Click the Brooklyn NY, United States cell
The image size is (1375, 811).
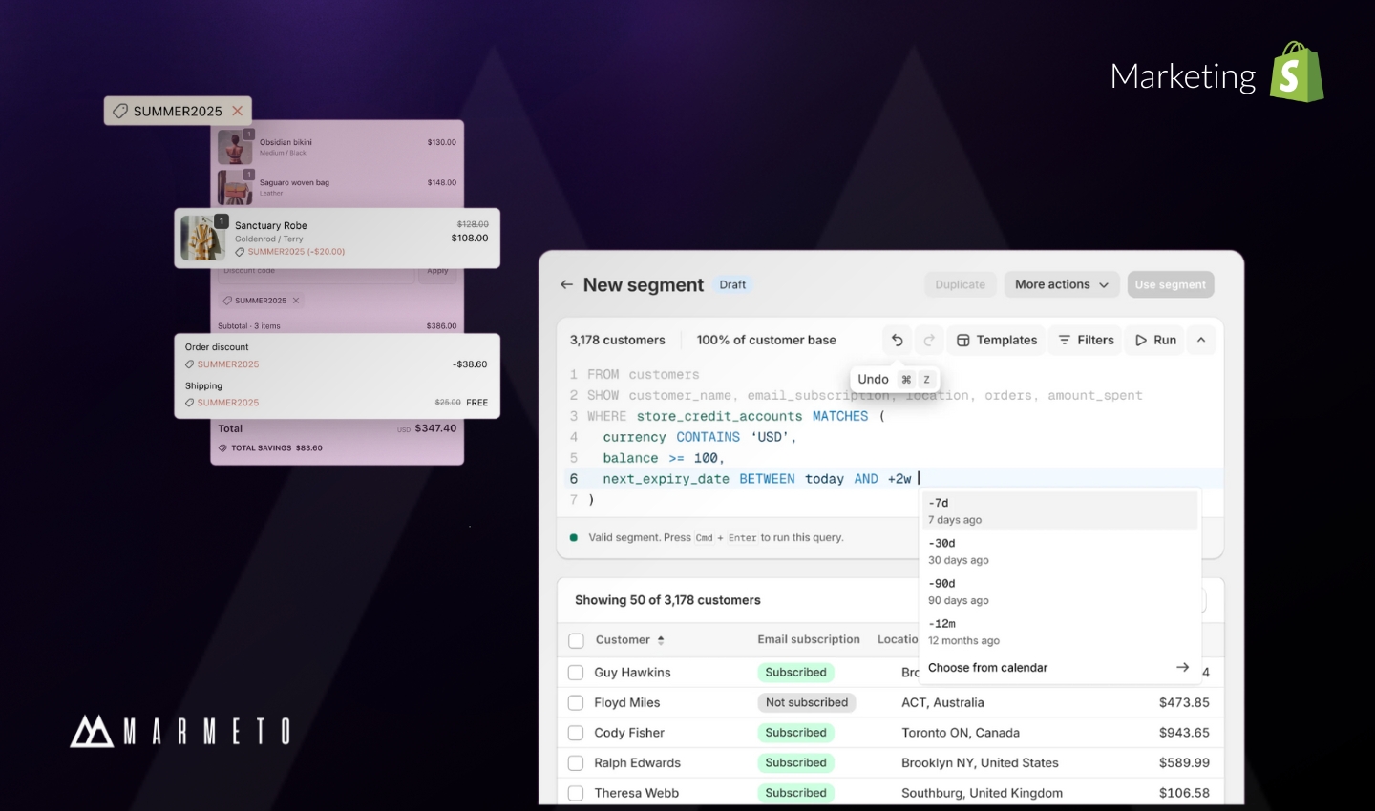point(980,762)
